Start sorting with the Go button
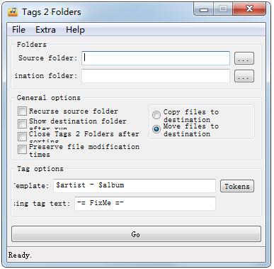This screenshot has width=274, height=269. coord(136,234)
